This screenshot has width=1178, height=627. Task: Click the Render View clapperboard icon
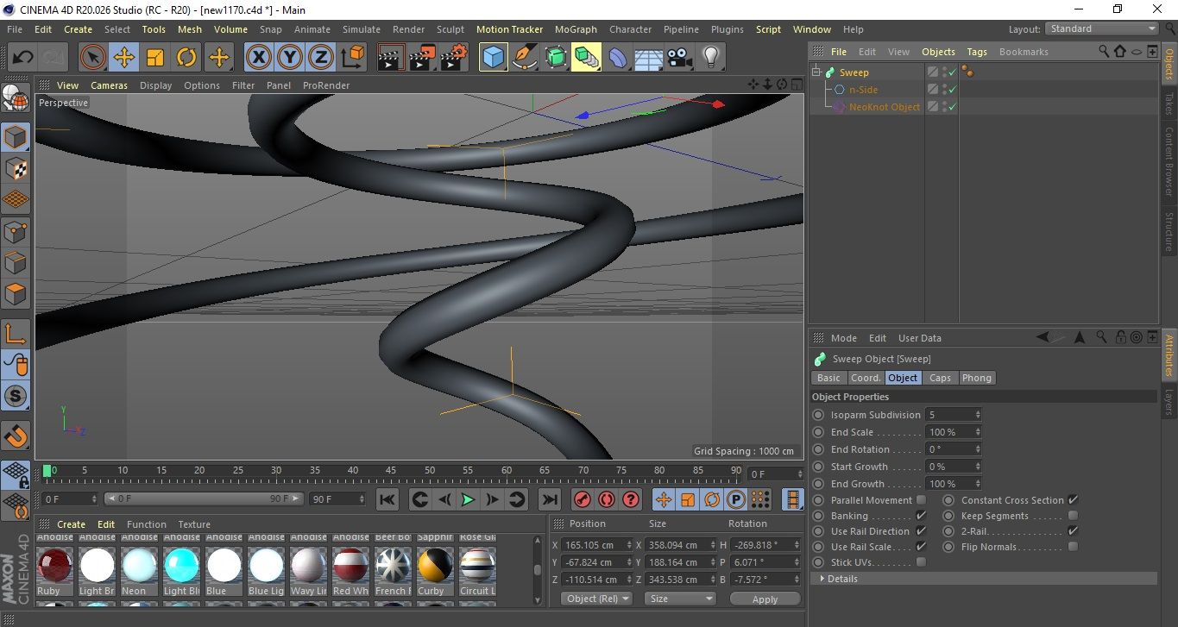tap(391, 58)
